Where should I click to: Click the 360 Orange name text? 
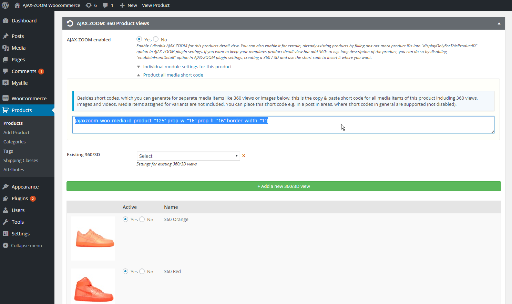176,219
